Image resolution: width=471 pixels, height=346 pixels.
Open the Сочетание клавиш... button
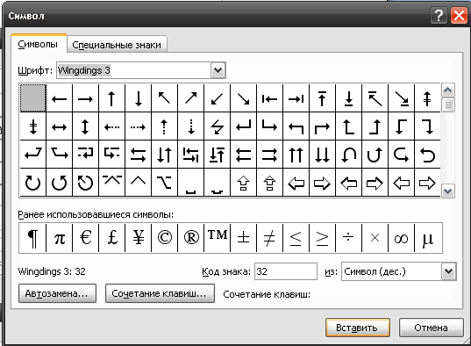tap(160, 293)
